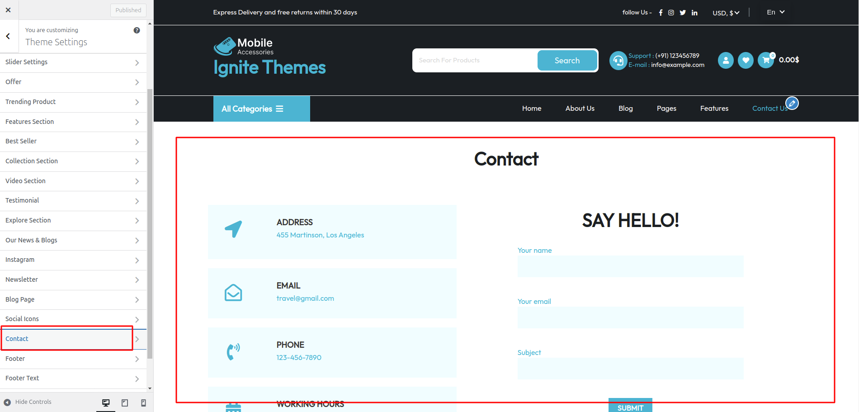859x412 pixels.
Task: Go to the Home menu item
Action: click(x=532, y=109)
